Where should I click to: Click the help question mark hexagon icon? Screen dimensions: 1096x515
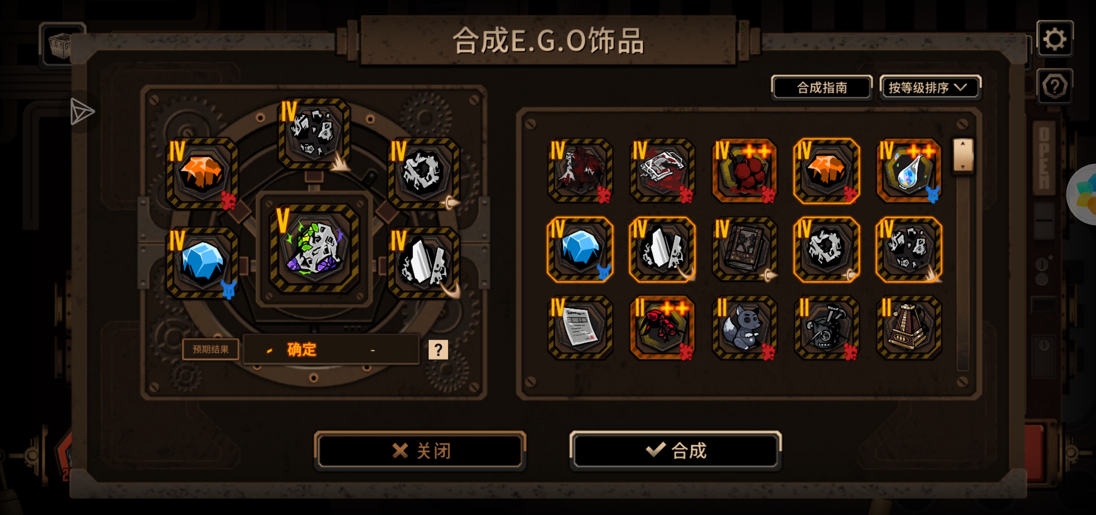click(1055, 86)
